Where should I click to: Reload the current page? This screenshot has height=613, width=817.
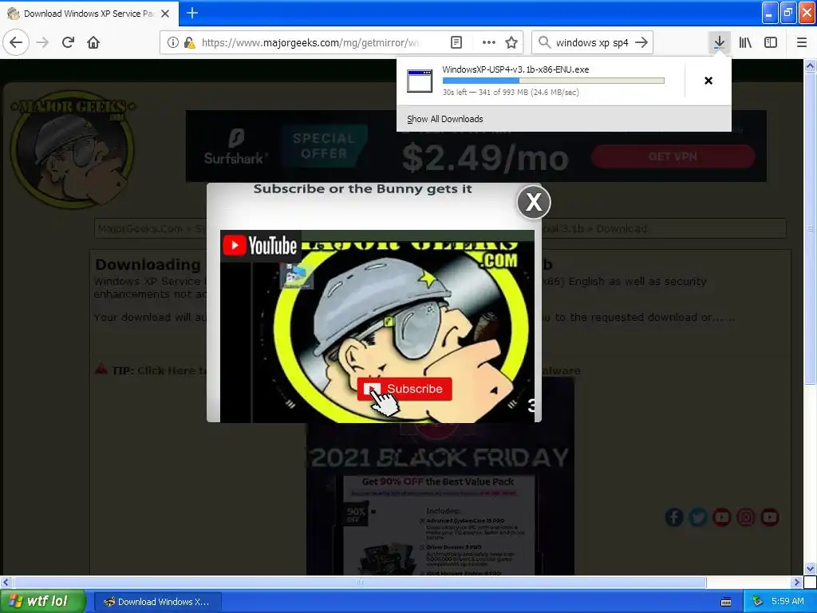69,42
